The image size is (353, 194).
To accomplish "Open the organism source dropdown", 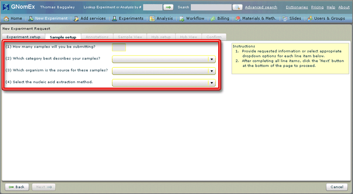I will (x=164, y=71).
